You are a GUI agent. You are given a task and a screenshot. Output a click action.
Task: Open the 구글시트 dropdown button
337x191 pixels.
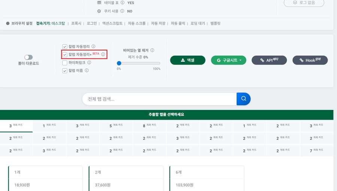point(229,60)
